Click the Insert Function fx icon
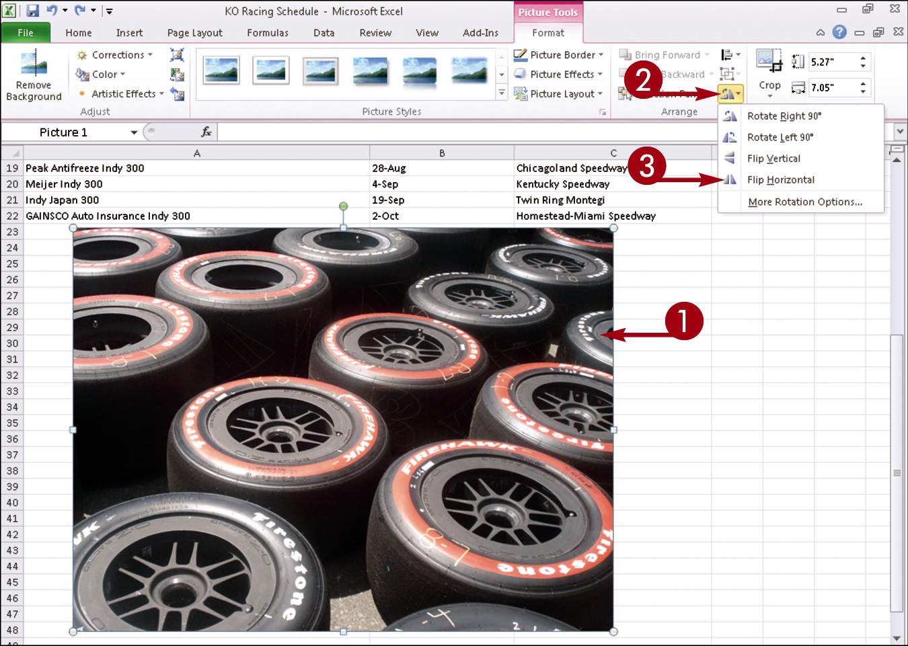908x646 pixels. click(x=206, y=132)
